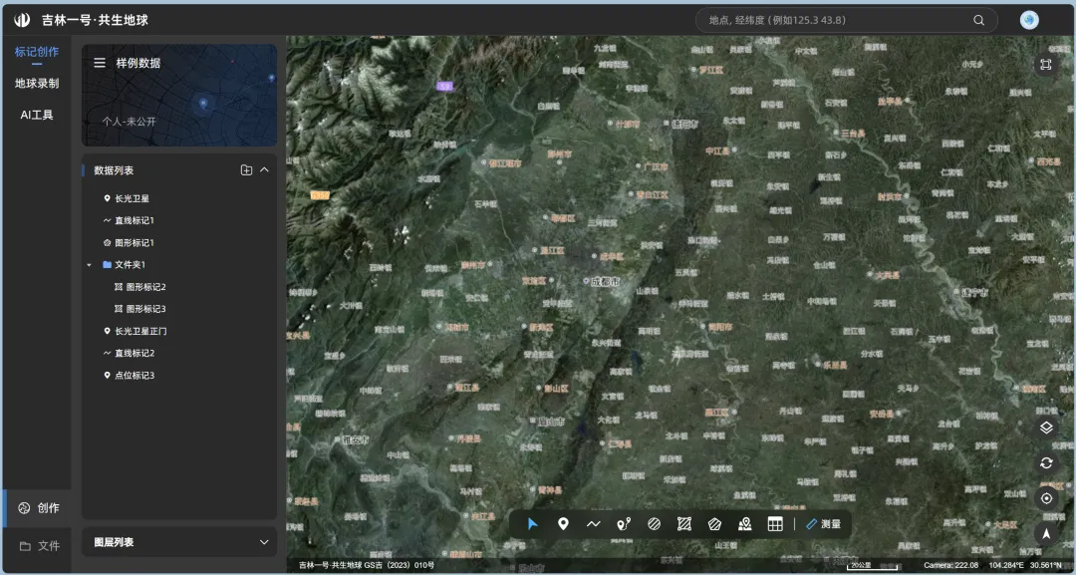The width and height of the screenshot is (1076, 575).
Task: Open the user avatar menu
Action: tap(1029, 20)
